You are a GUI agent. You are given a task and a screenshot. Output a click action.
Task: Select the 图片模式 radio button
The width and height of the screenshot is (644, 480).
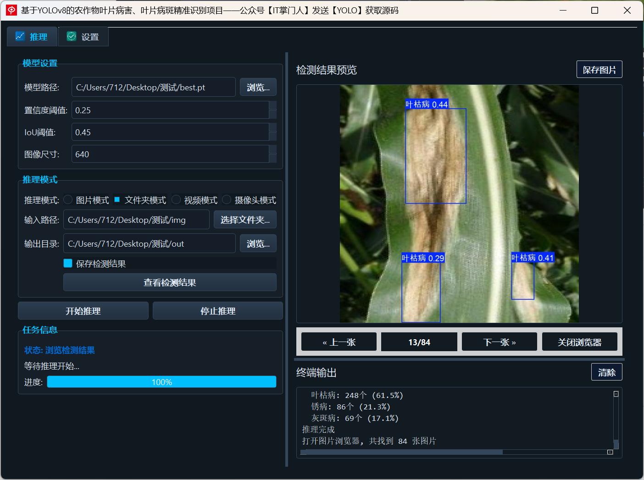[x=68, y=199]
